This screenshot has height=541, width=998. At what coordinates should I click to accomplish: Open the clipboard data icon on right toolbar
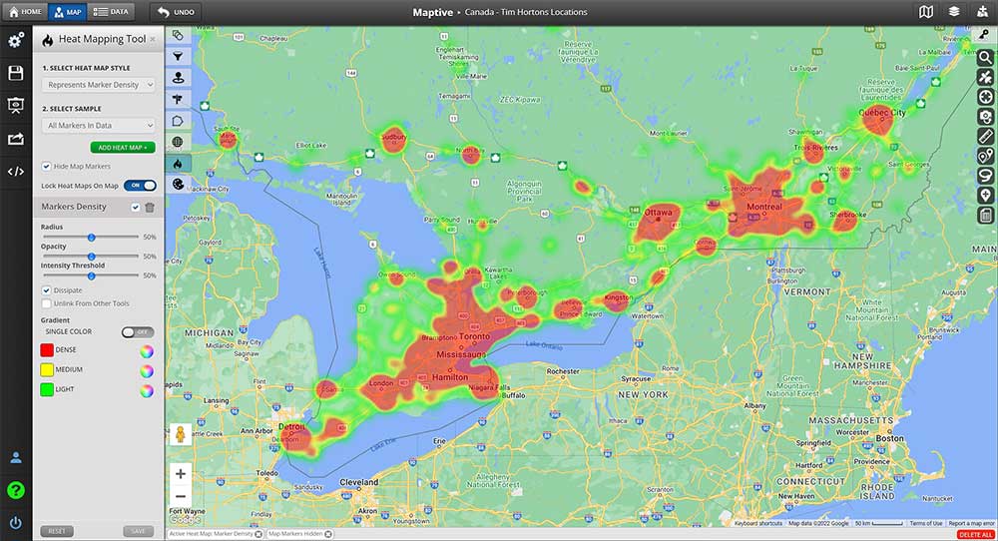pyautogui.click(x=985, y=216)
